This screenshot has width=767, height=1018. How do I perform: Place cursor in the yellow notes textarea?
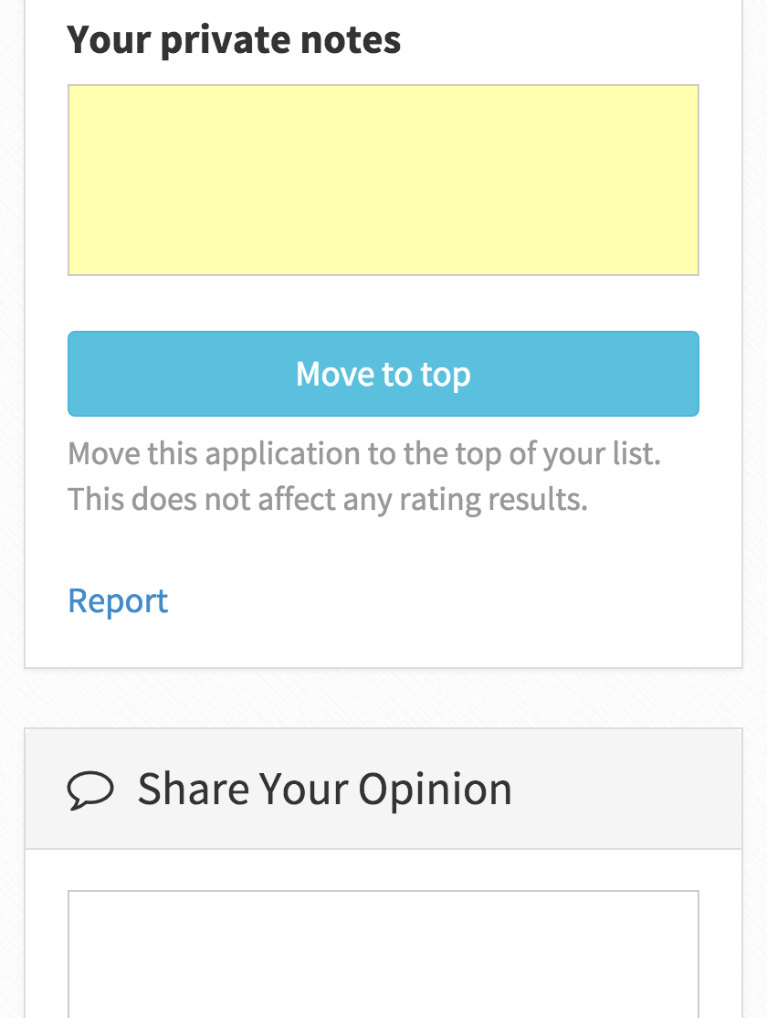pos(383,180)
